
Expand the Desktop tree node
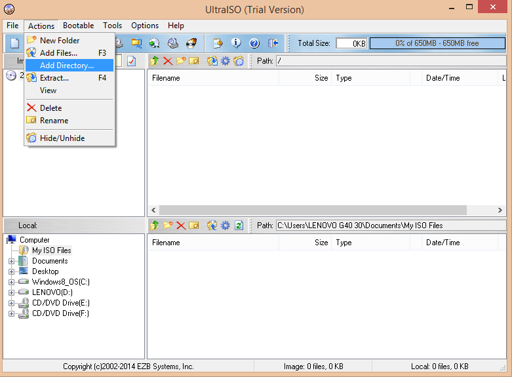[11, 272]
